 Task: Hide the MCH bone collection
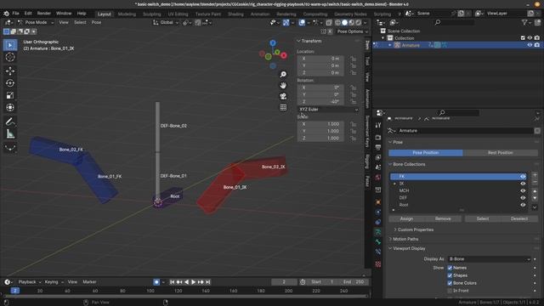point(523,190)
